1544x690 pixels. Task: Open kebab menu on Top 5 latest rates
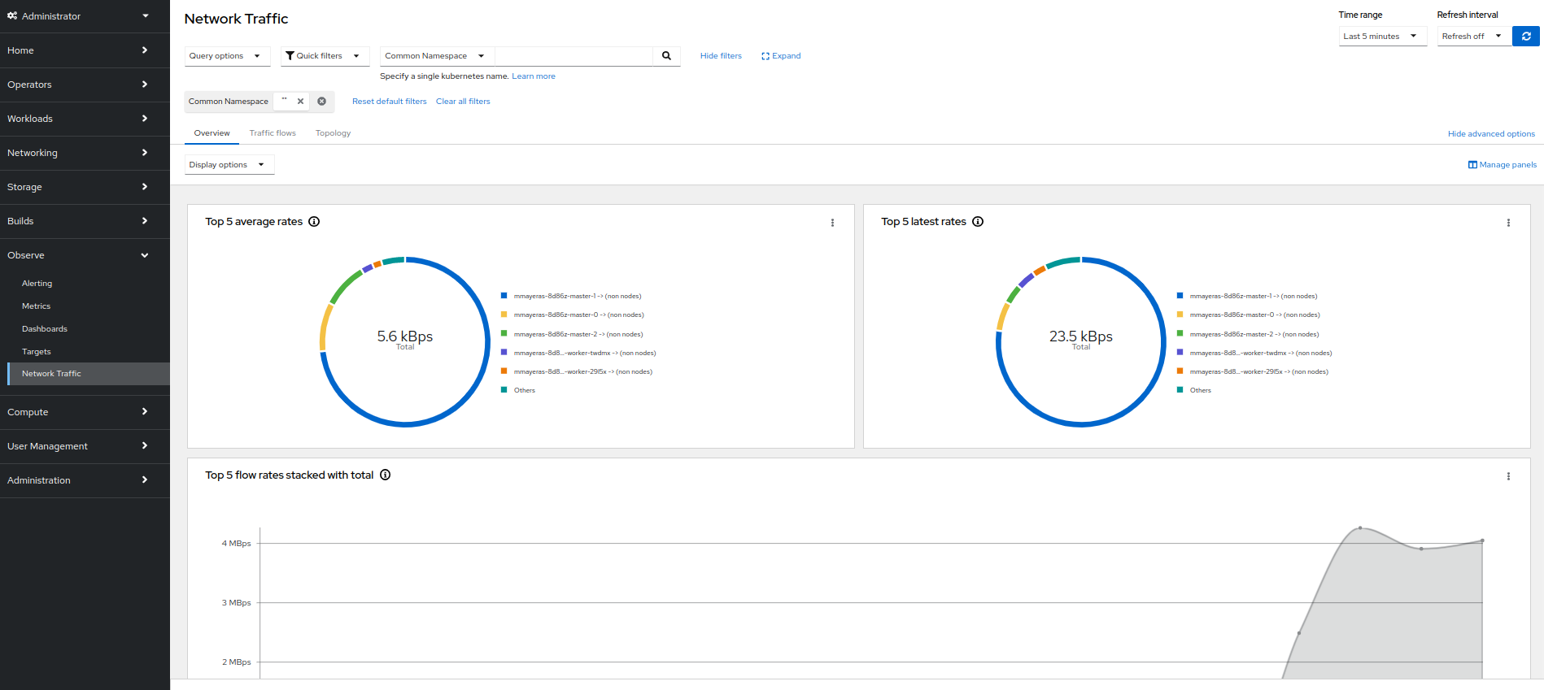pos(1507,223)
